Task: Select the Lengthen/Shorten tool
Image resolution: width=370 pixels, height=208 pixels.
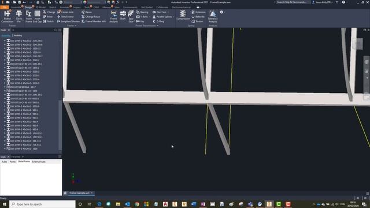Action: pyautogui.click(x=68, y=21)
